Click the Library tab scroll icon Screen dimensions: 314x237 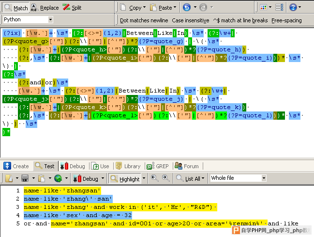pyautogui.click(x=119, y=166)
